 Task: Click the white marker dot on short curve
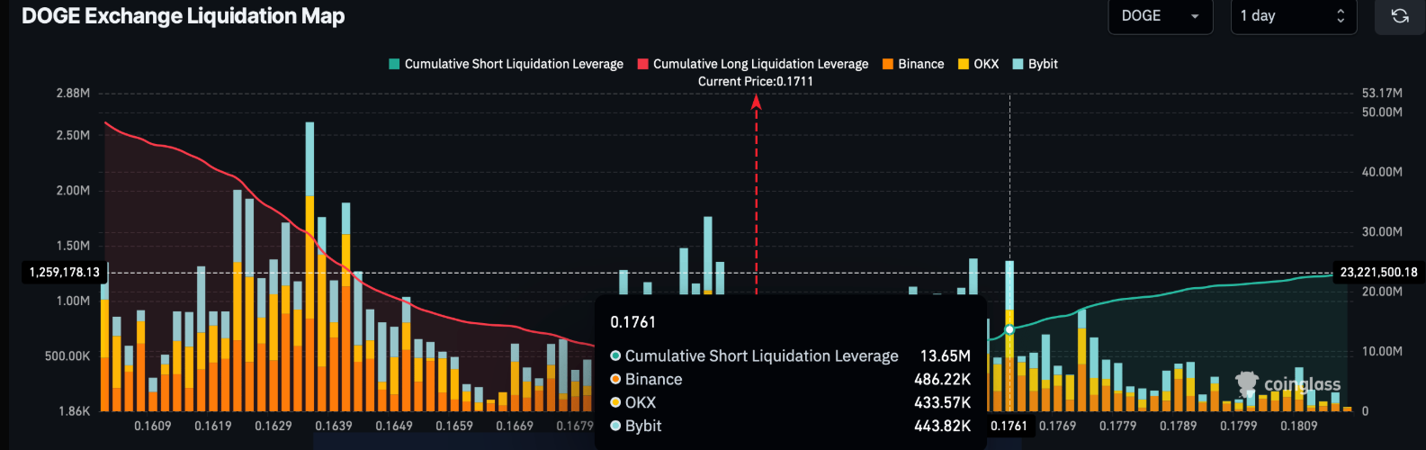[1009, 329]
